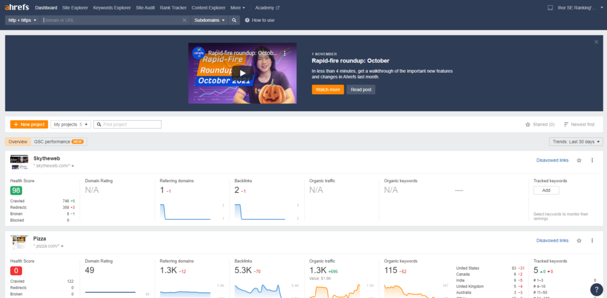Star the Skytheweb project
This screenshot has width=607, height=298.
pyautogui.click(x=579, y=160)
